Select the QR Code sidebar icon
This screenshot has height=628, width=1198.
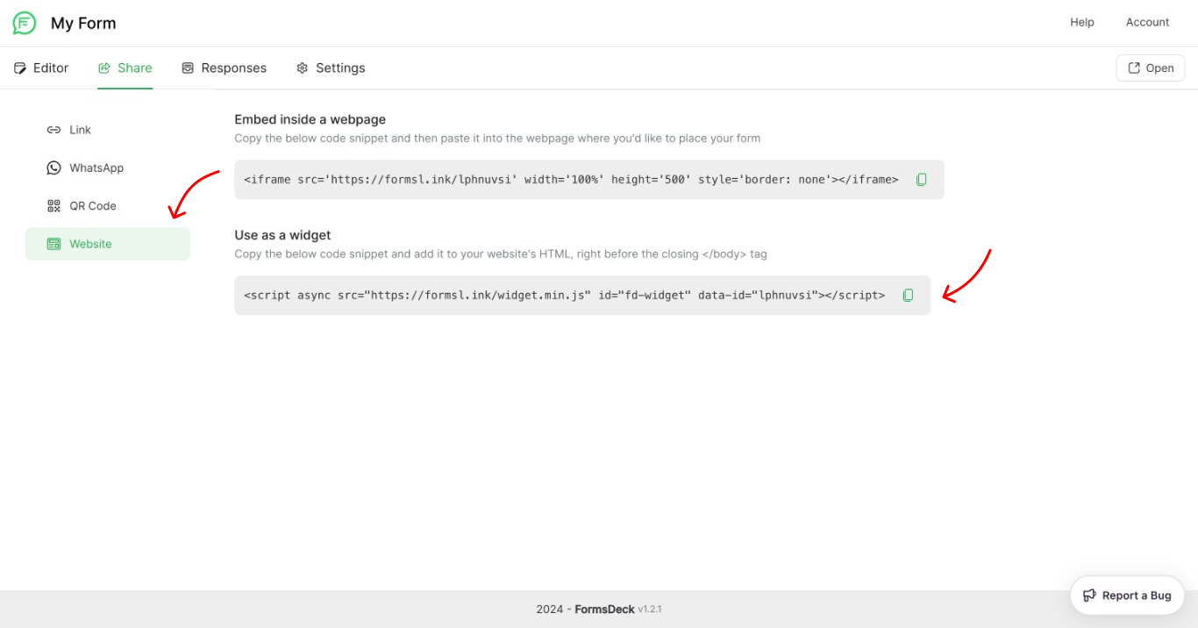pyautogui.click(x=53, y=205)
